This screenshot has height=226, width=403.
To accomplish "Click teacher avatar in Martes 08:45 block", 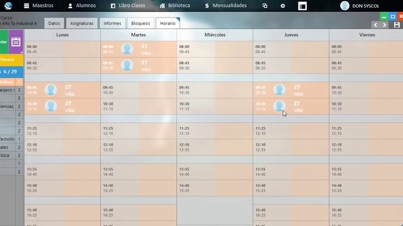I will click(127, 65).
